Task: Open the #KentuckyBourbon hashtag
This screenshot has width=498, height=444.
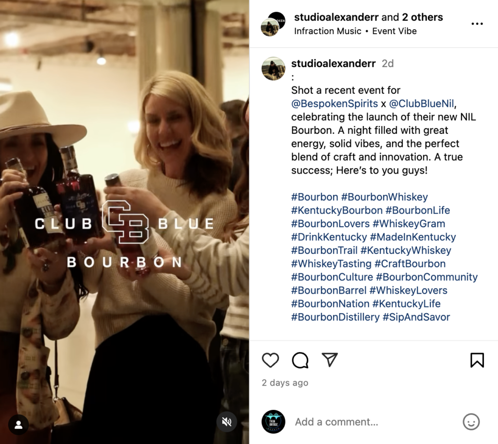Action: pyautogui.click(x=337, y=210)
